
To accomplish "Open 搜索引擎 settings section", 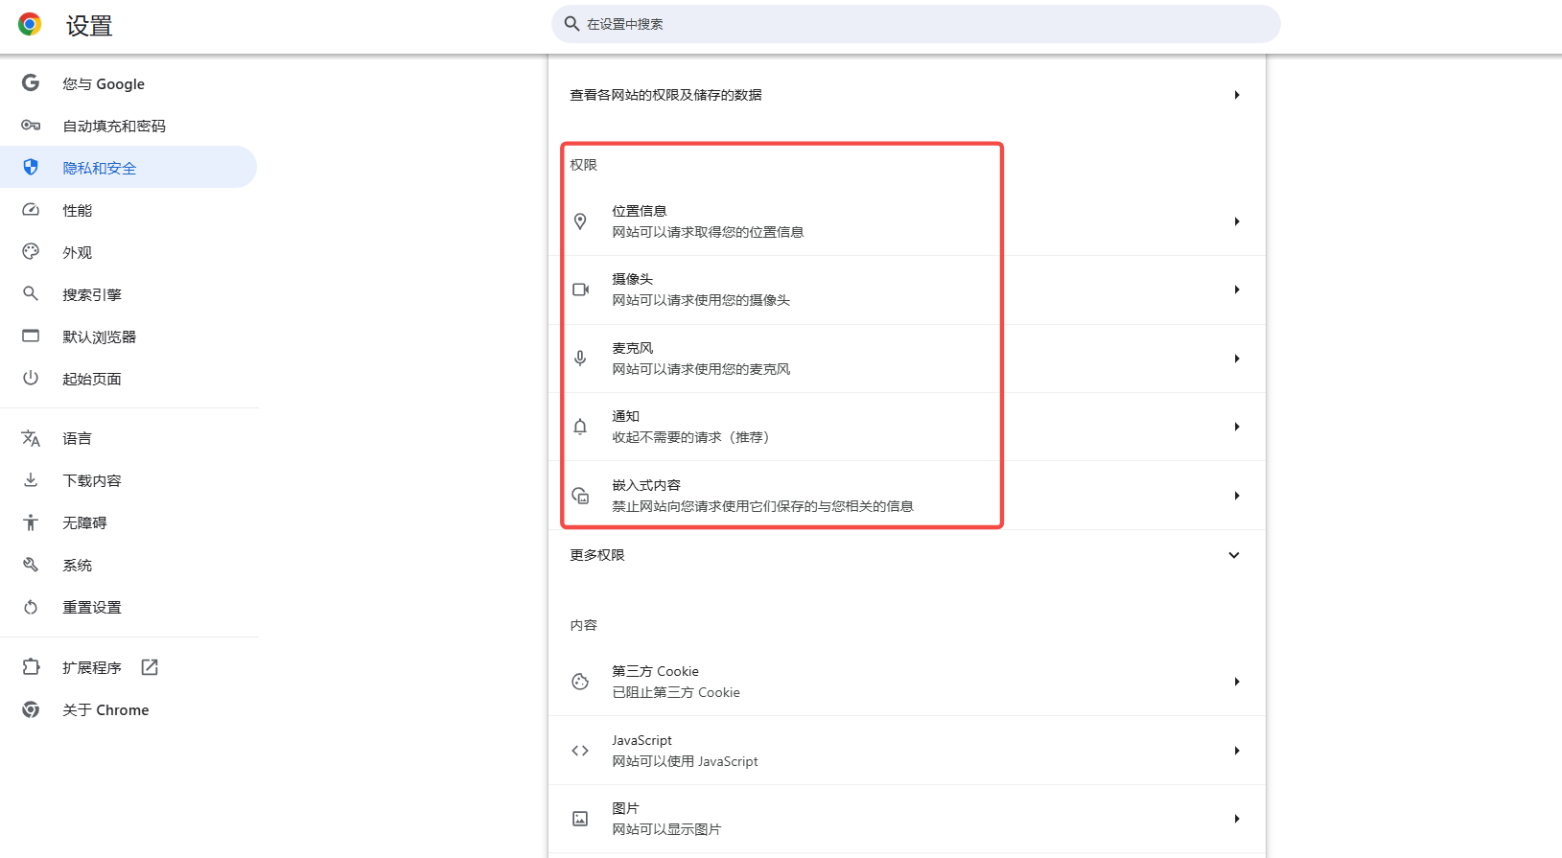I will pyautogui.click(x=128, y=294).
